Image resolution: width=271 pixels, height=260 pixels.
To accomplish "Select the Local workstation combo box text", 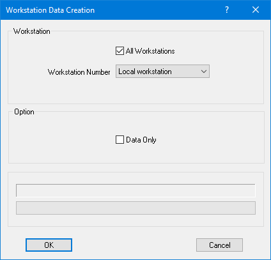I will click(145, 72).
